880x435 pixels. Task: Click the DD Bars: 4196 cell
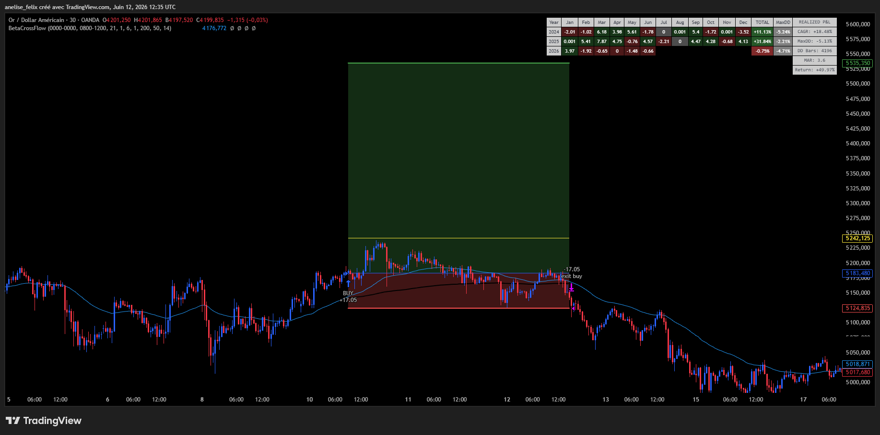(814, 51)
